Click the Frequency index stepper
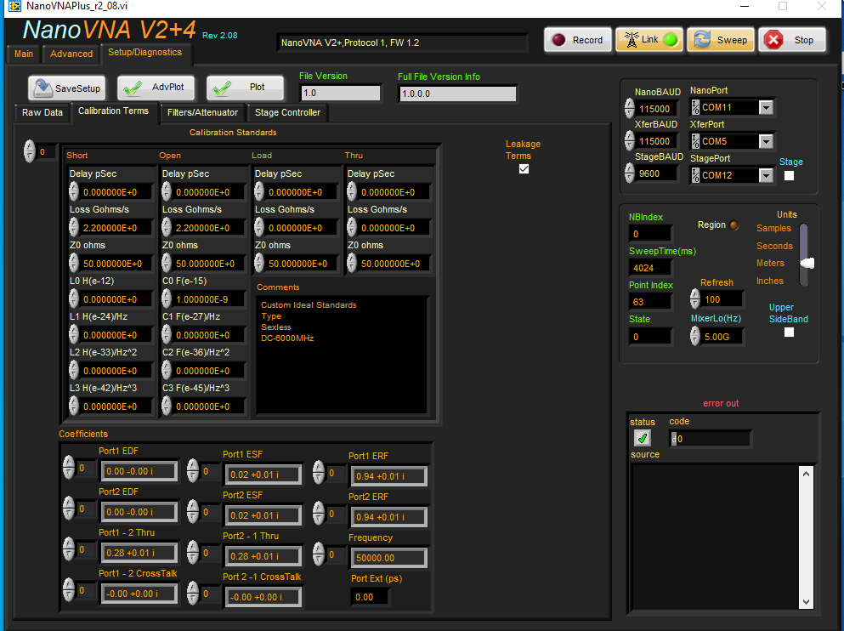 click(319, 554)
